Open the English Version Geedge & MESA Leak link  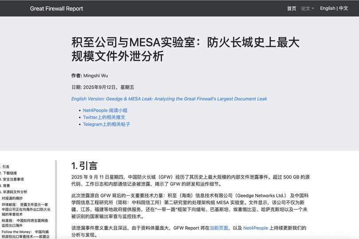pos(169,99)
